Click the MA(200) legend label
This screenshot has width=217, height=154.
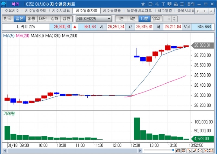pyautogui.click(x=69, y=36)
